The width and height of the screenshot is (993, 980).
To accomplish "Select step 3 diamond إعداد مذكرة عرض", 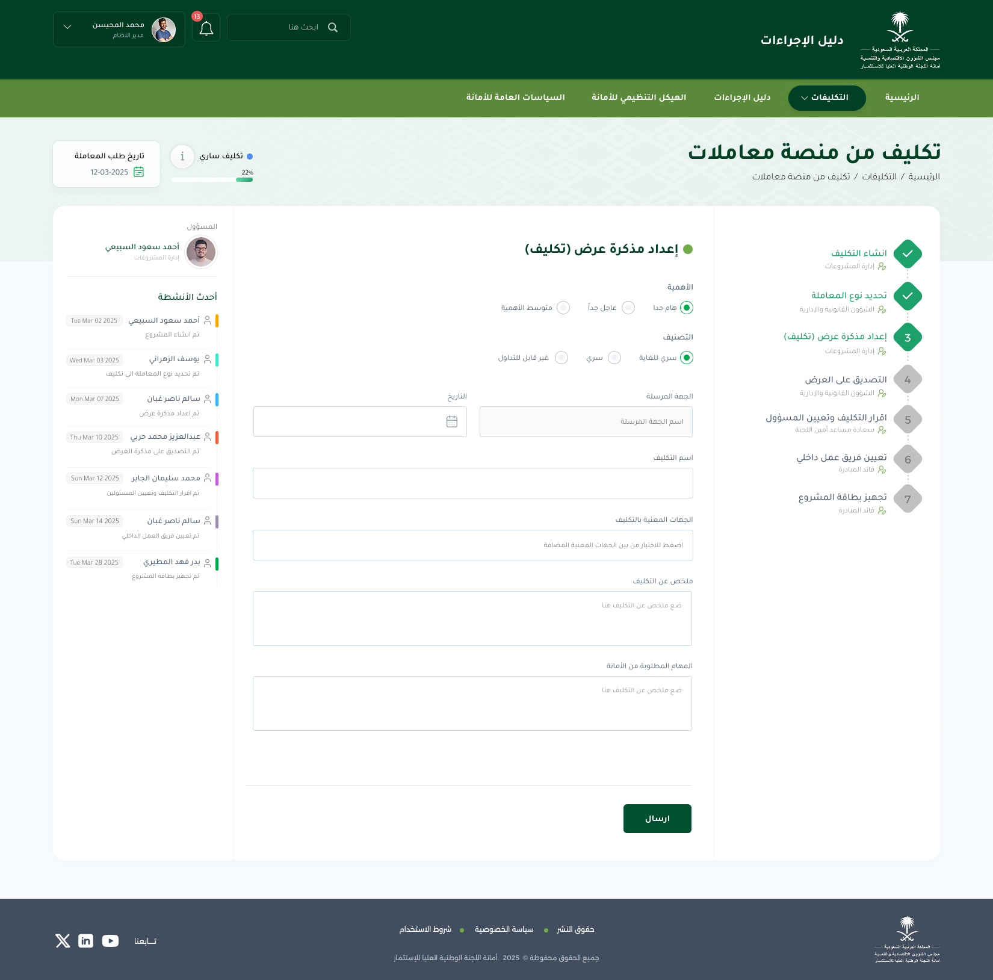I will click(908, 338).
